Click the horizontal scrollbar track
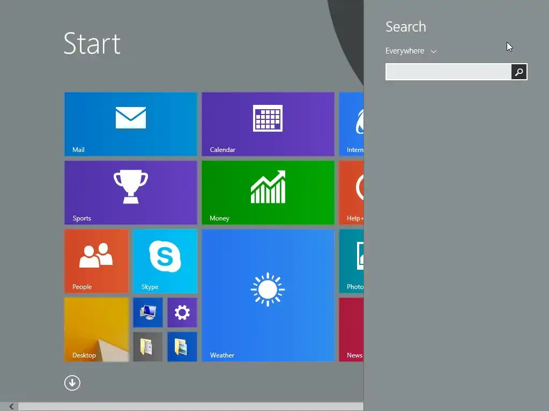The width and height of the screenshot is (549, 411). click(x=191, y=407)
